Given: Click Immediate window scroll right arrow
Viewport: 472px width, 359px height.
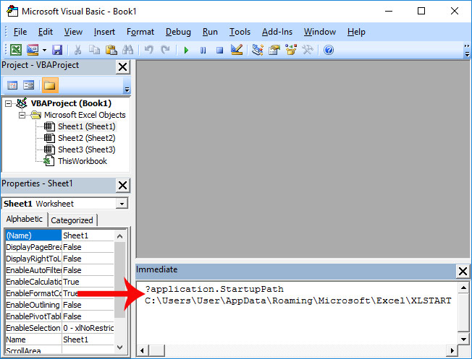Looking at the screenshot, I should [452, 350].
